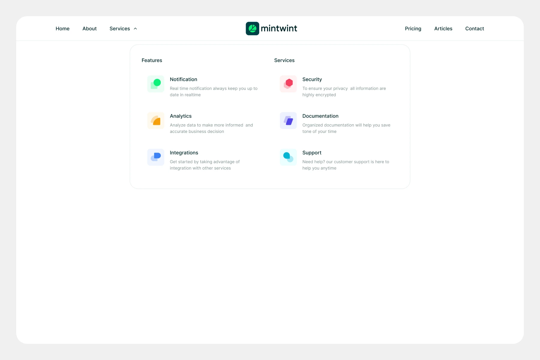Click the Security title link
The image size is (540, 360).
tap(312, 79)
